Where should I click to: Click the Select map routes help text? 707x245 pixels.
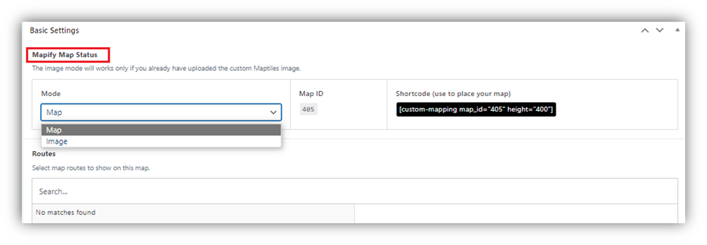(x=91, y=168)
